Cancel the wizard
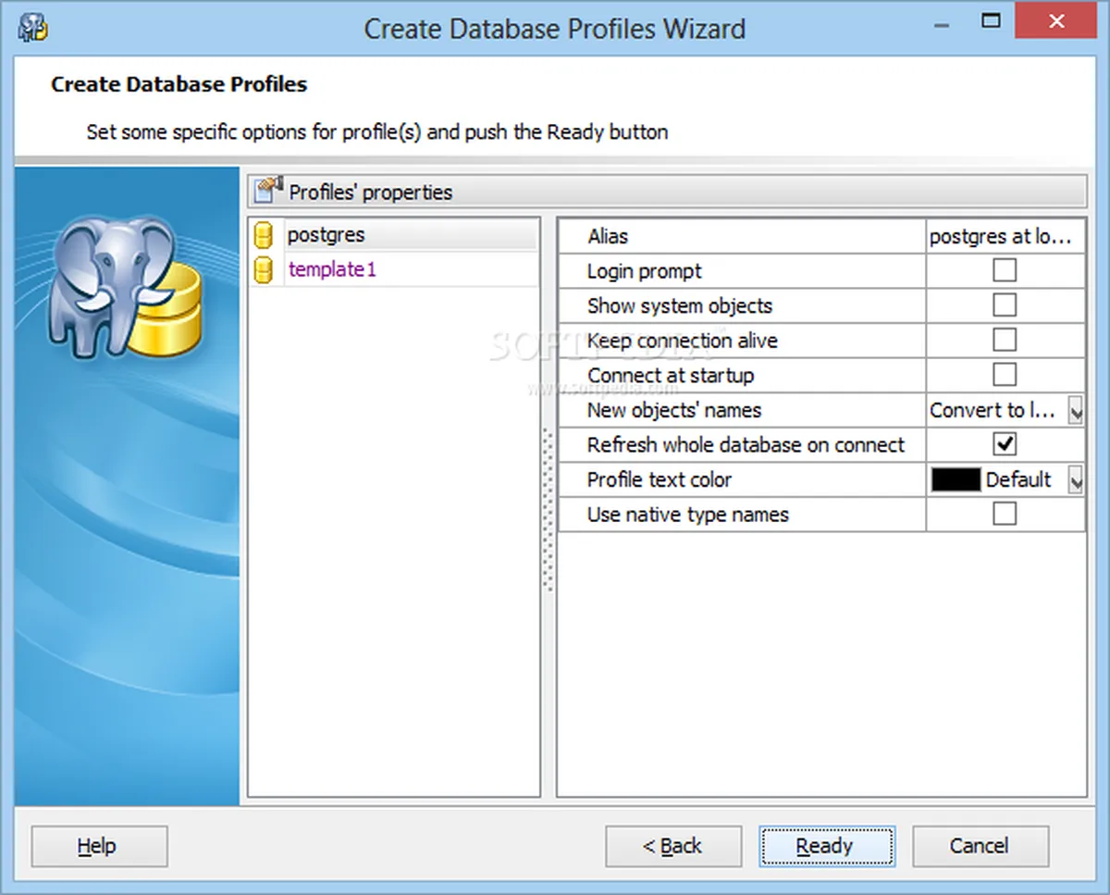Screen dimensions: 1110x895 coord(980,846)
